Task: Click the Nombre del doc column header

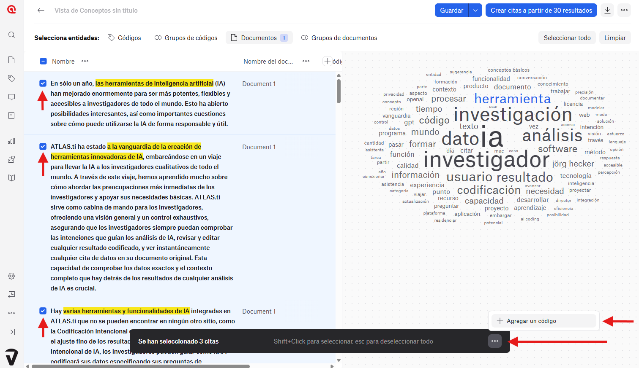Action: point(268,61)
